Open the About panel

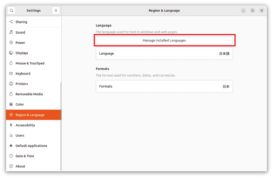pyautogui.click(x=33, y=166)
